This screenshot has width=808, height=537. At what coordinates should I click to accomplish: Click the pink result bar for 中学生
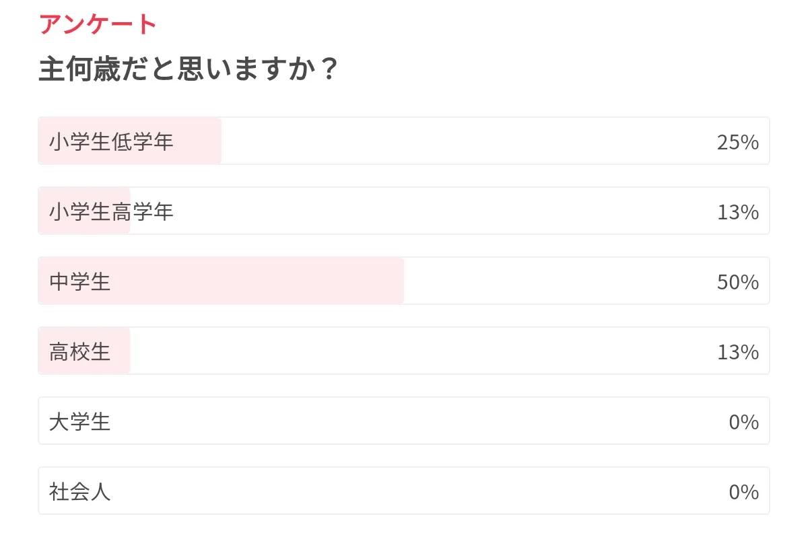pyautogui.click(x=269, y=281)
